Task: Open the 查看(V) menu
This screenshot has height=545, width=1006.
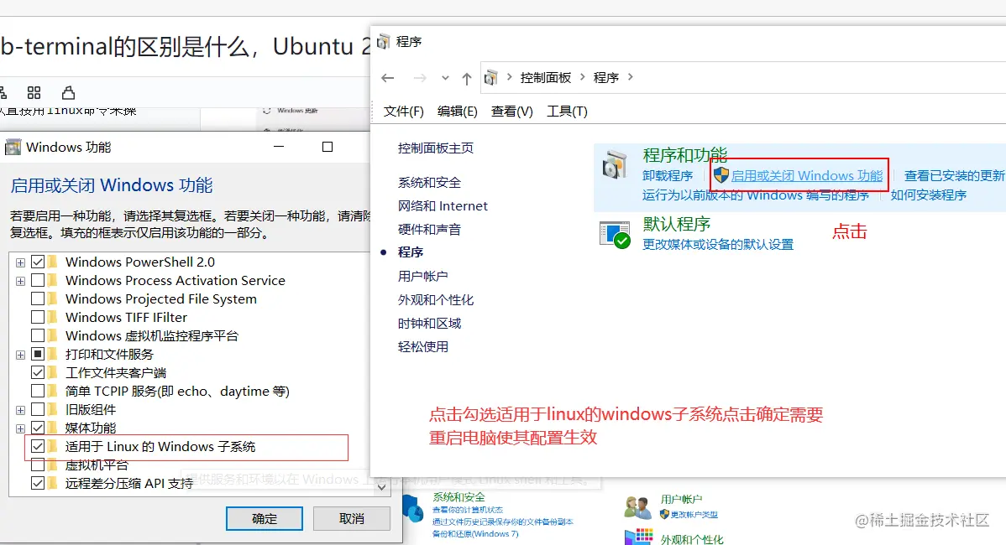Action: 512,112
